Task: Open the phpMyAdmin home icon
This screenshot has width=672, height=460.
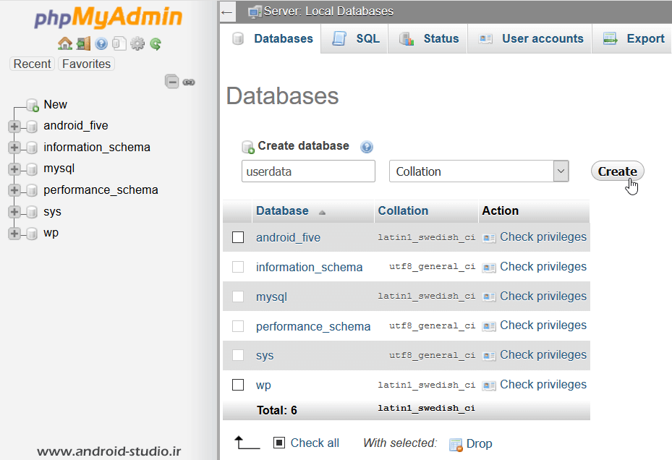Action: click(65, 43)
